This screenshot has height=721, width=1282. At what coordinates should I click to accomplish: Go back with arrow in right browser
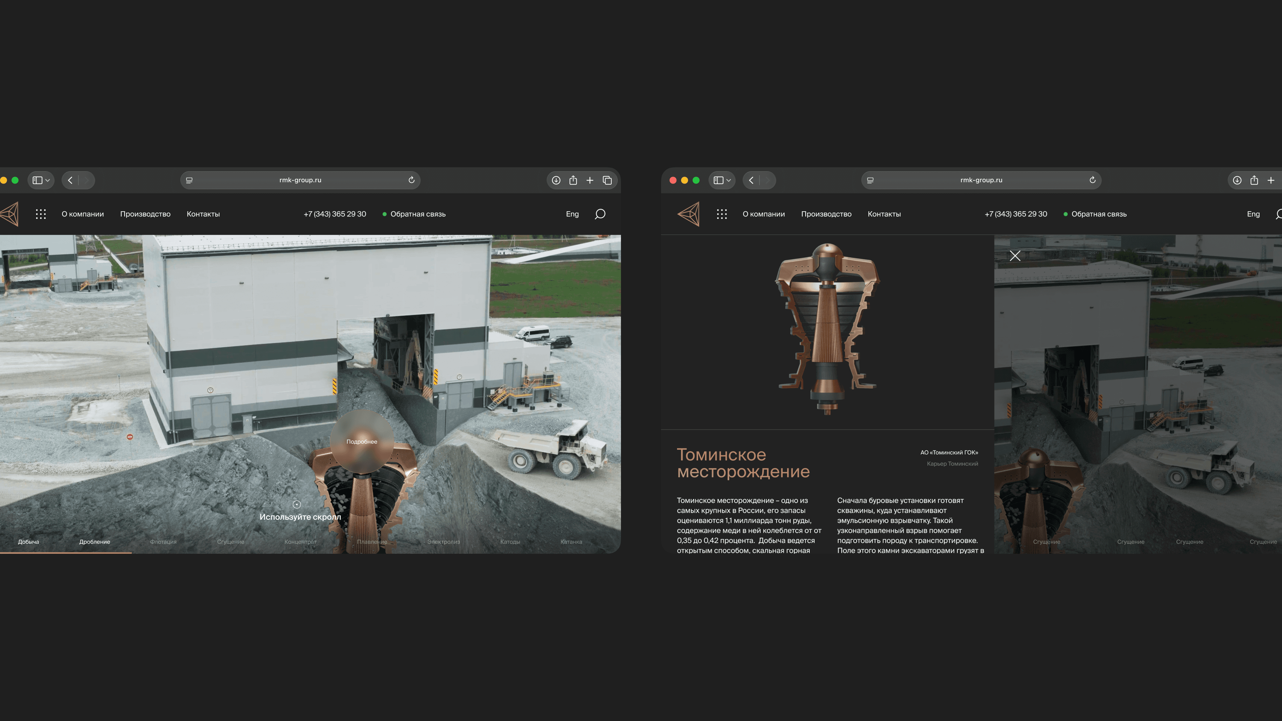[x=751, y=180]
